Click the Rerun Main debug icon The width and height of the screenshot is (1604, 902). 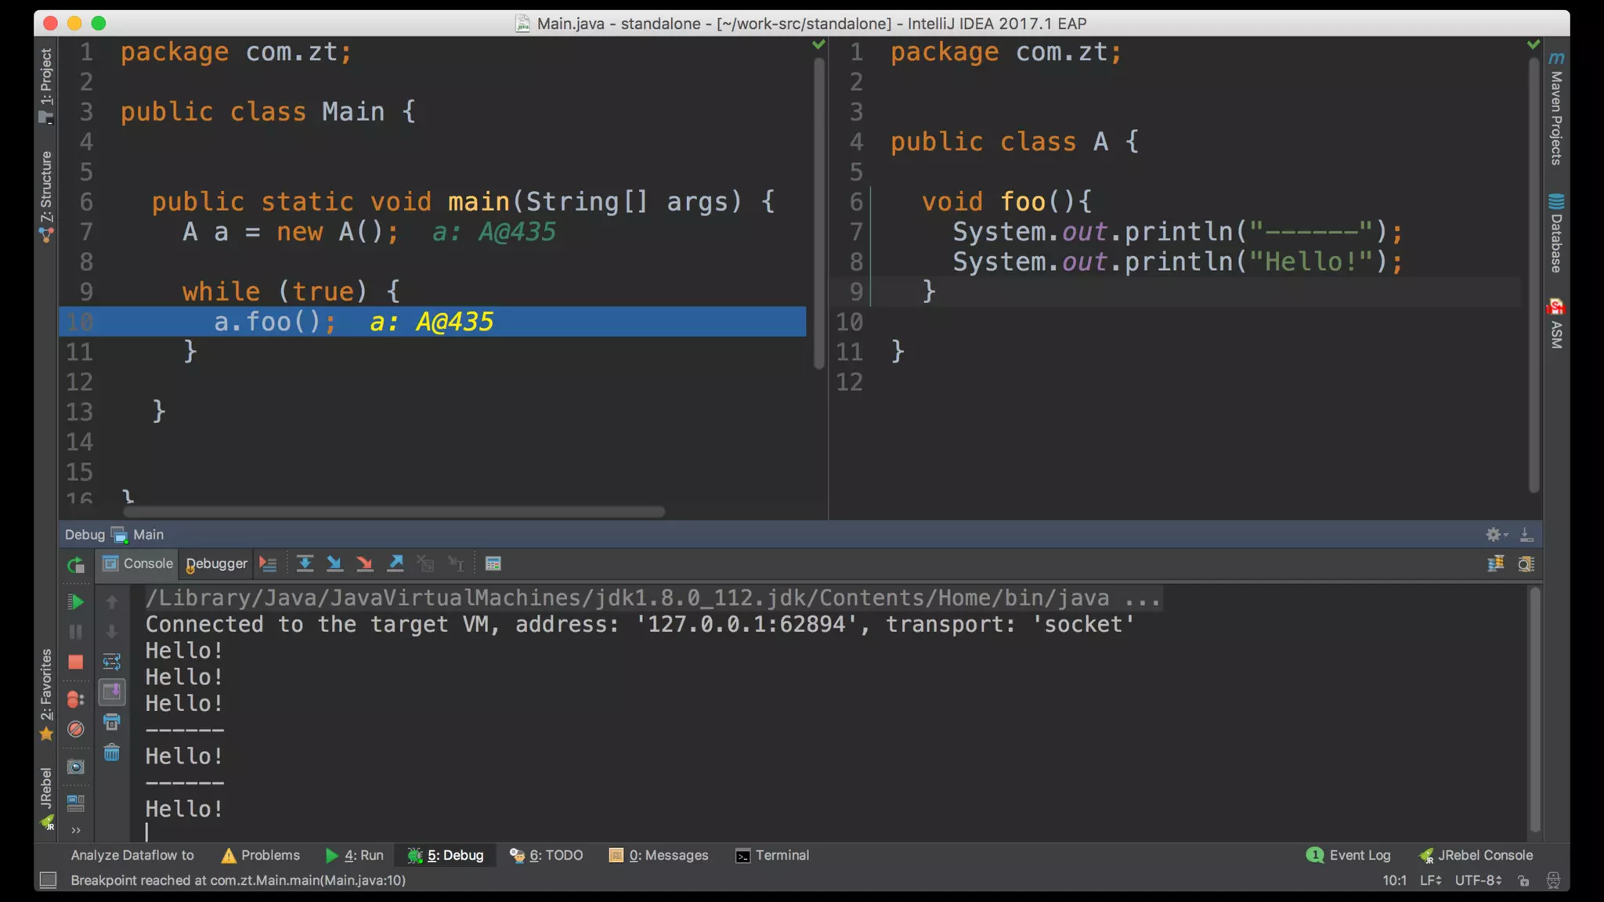click(75, 565)
